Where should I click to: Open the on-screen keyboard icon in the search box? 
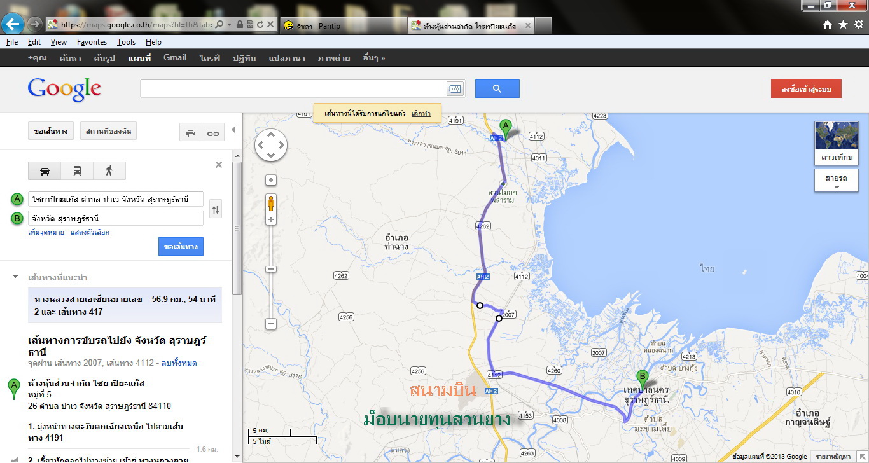(455, 89)
